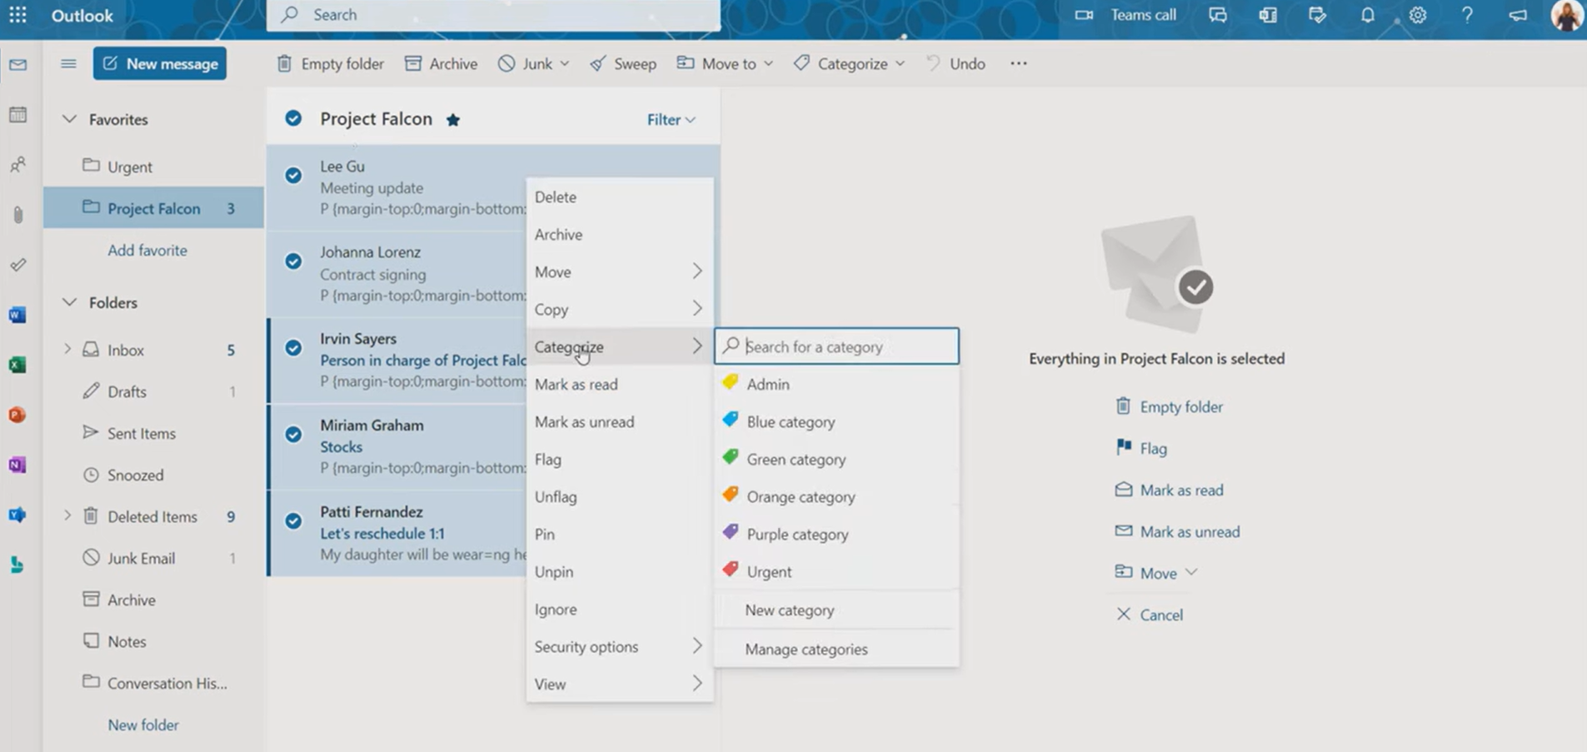Uncheck the Patti Fernandez message
Image resolution: width=1587 pixels, height=752 pixels.
[293, 520]
